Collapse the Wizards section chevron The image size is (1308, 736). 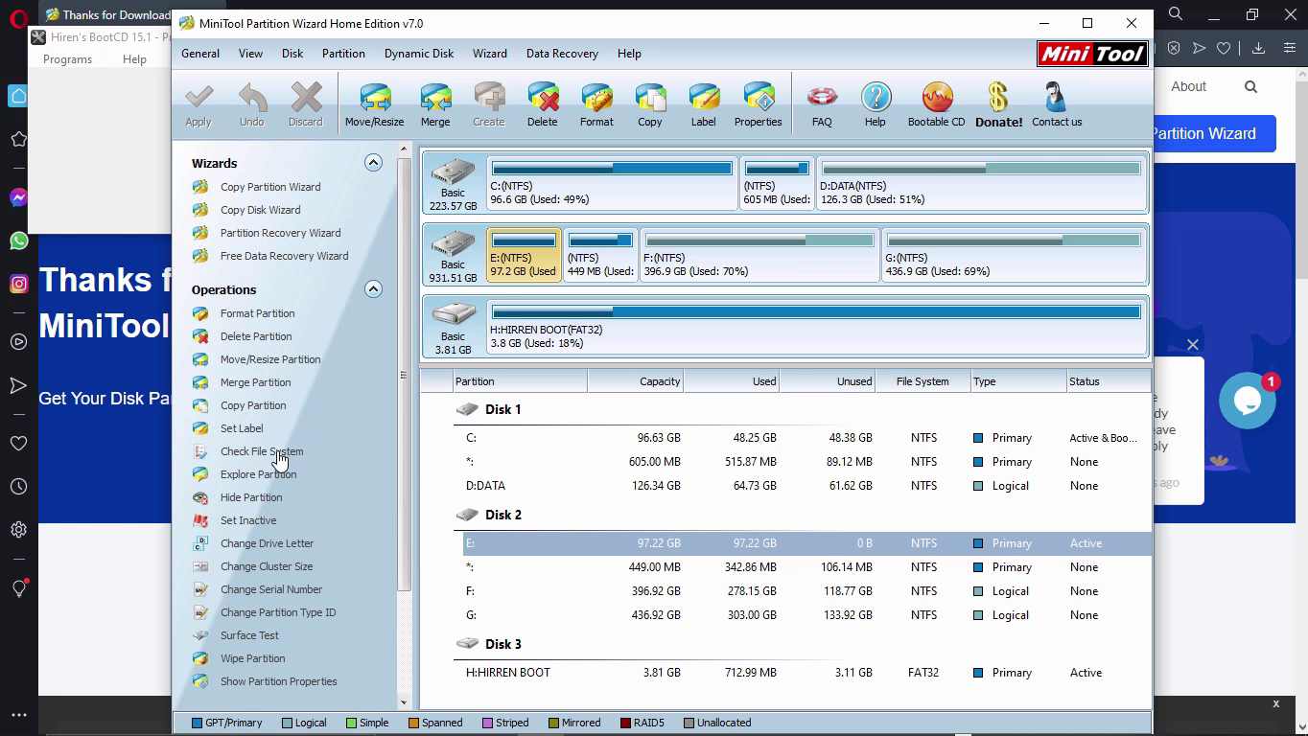pyautogui.click(x=373, y=162)
